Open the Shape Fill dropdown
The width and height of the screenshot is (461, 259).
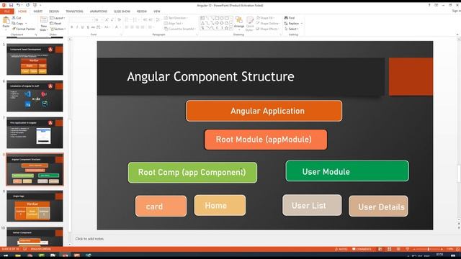[266, 18]
